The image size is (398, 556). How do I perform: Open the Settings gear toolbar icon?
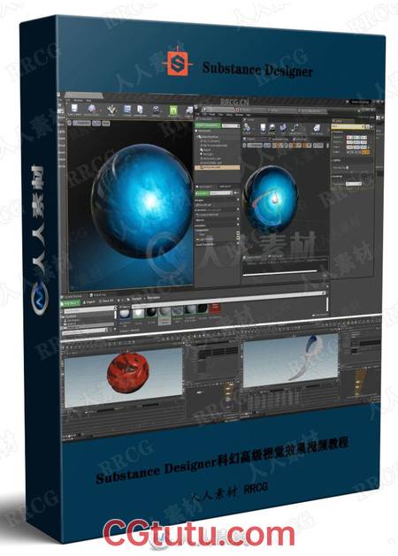pos(156,110)
